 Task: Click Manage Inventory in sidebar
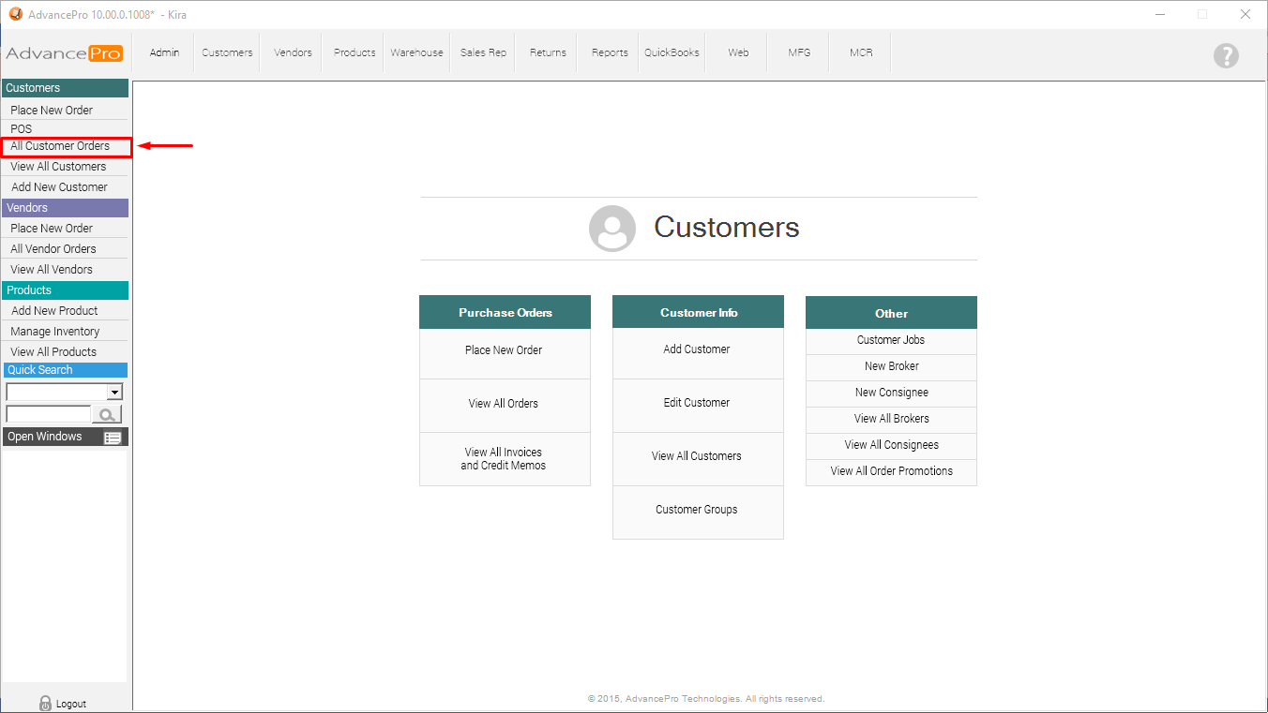(54, 332)
